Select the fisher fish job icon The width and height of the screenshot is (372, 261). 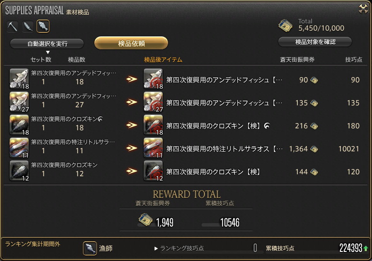[43, 26]
